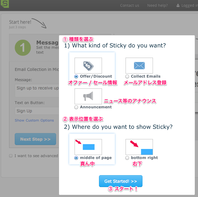Click the Get Started! >> button
Image resolution: width=198 pixels, height=197 pixels.
click(x=121, y=181)
